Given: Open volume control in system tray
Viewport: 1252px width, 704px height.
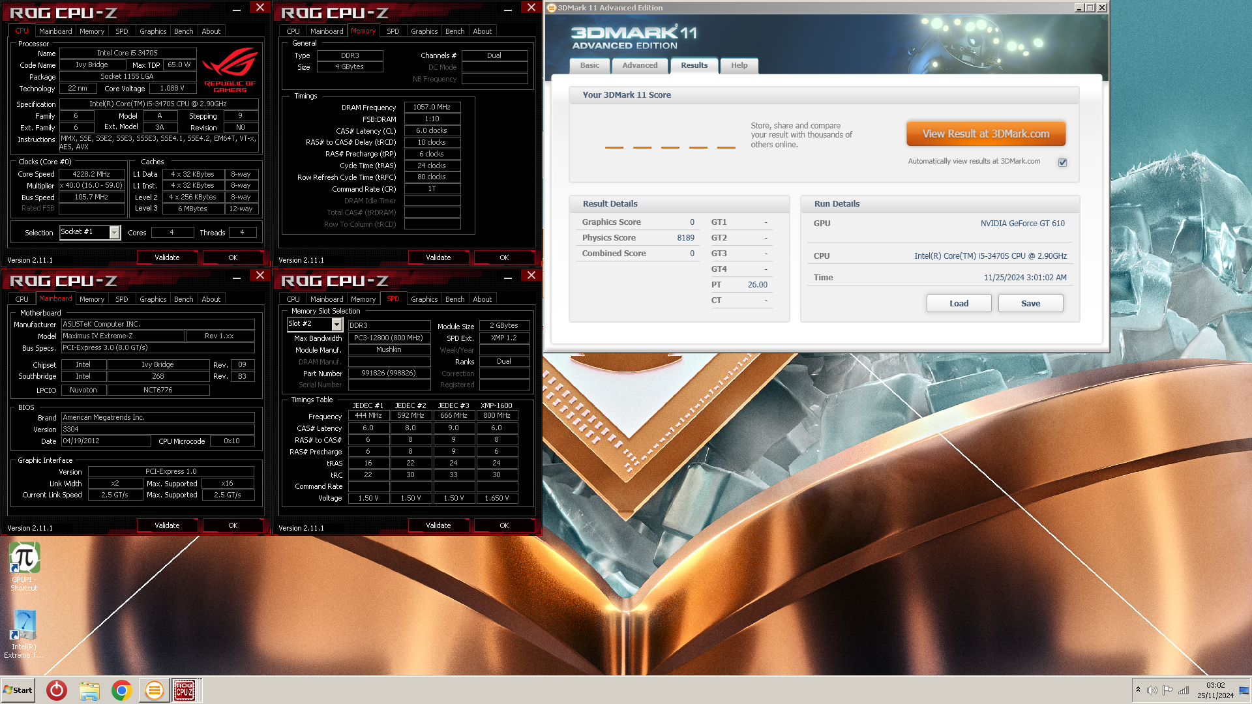Looking at the screenshot, I should [1152, 690].
